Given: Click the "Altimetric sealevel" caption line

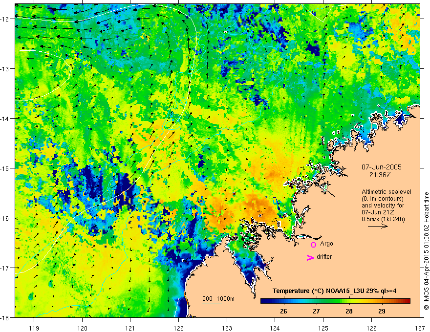Looking at the screenshot, I should point(387,192).
